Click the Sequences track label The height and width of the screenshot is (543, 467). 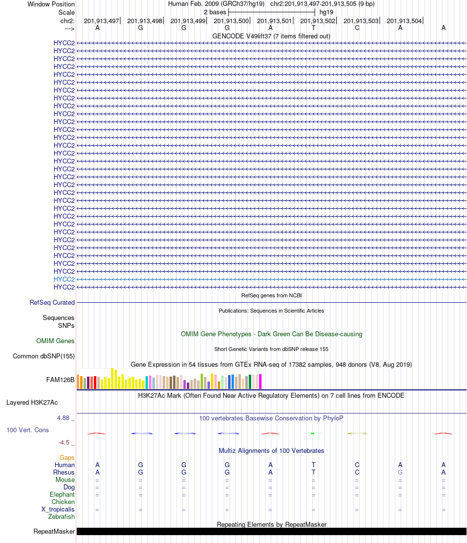coord(58,318)
